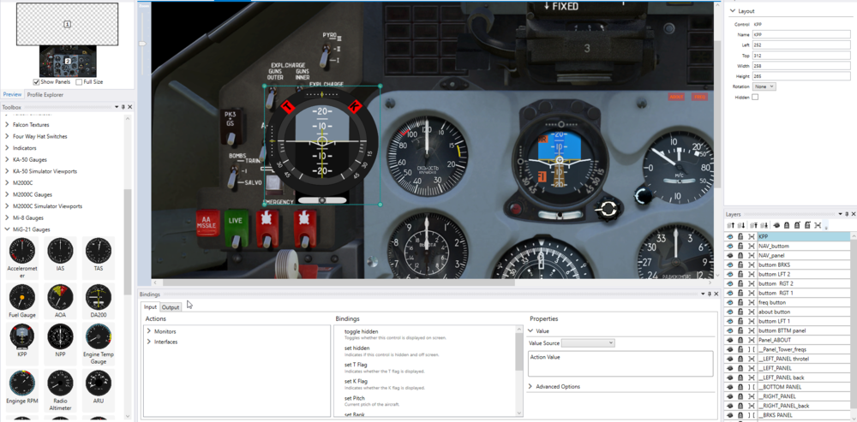This screenshot has height=422, width=857.
Task: Click the panel 2 preview thumbnail
Action: click(x=68, y=61)
